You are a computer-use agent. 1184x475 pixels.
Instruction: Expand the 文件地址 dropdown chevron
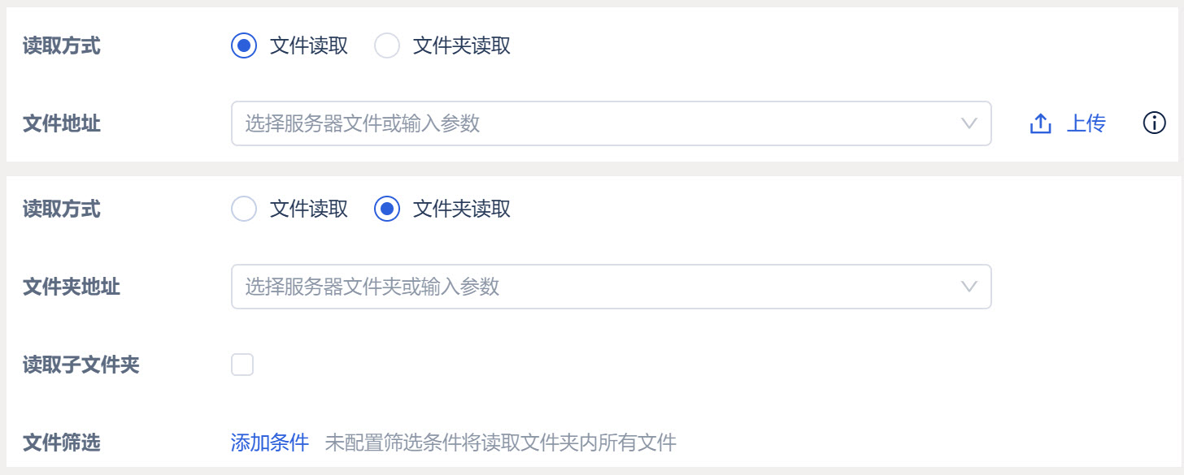click(969, 123)
